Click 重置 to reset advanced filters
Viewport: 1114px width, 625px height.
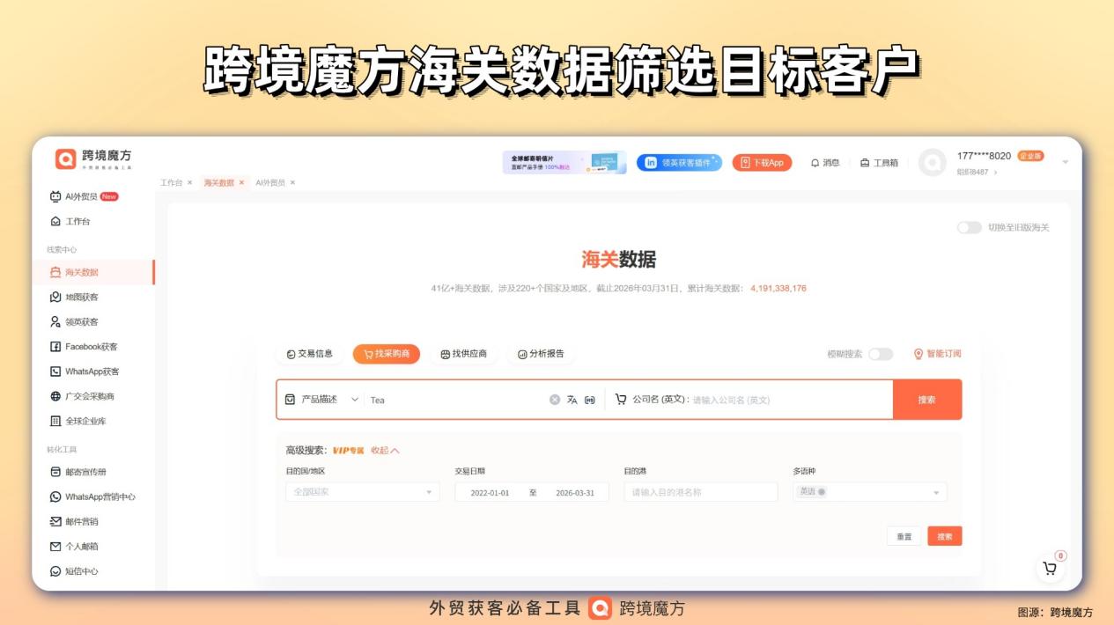click(904, 535)
